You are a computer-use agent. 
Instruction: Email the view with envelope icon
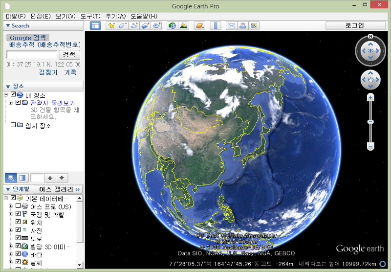click(x=231, y=25)
